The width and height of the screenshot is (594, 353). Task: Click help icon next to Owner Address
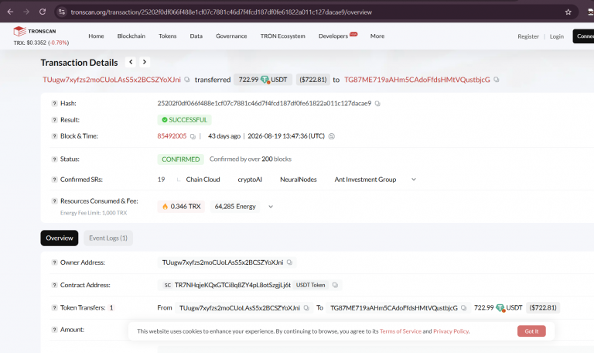tap(54, 262)
